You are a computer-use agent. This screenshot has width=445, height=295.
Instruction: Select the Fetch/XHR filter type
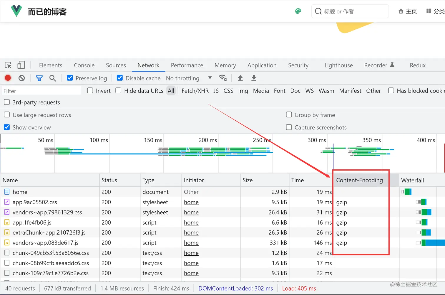[195, 91]
